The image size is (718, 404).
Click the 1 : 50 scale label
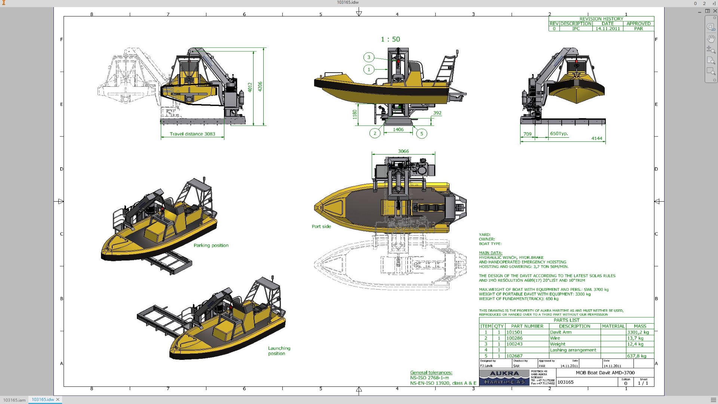[390, 39]
